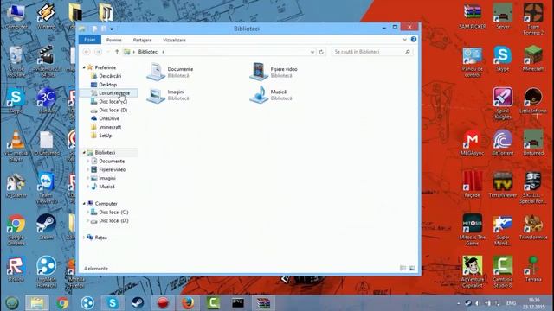Viewport: 554px width, 311px height.
Task: Select Disc local (C:) under Computer
Action: [x=113, y=212]
